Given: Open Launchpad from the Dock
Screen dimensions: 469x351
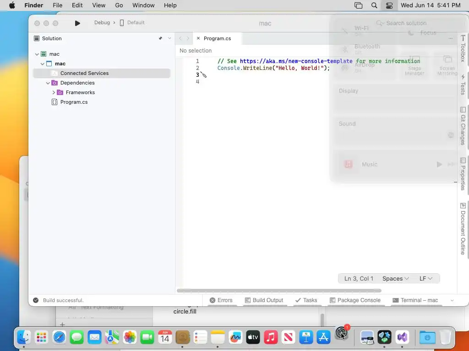Looking at the screenshot, I should click(42, 338).
